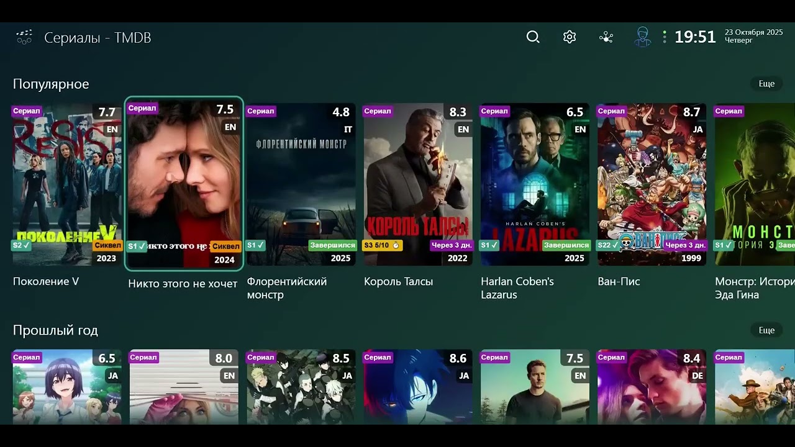Click the 4.8 rating on Флорентийский монстр
Screen dimensions: 795x447
coord(341,112)
